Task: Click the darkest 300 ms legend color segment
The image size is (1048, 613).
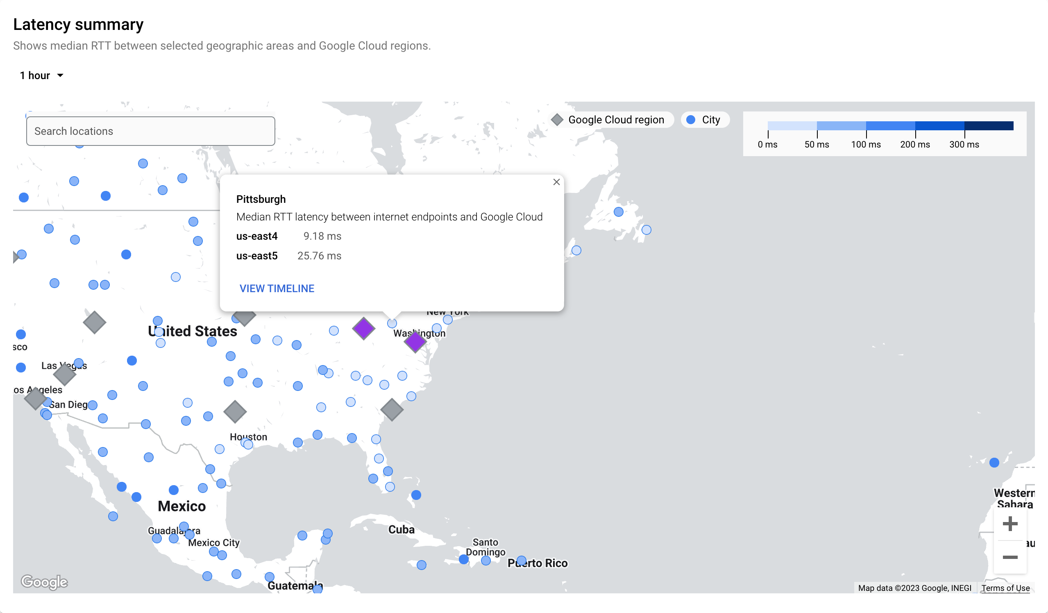Action: [x=989, y=126]
